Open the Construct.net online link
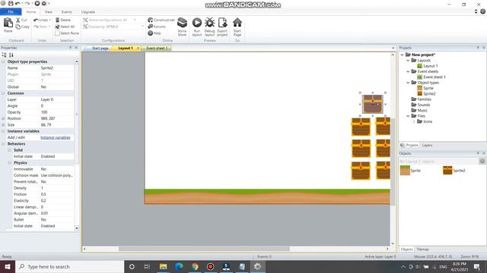Screen dimensions: 487x273 pos(161,20)
